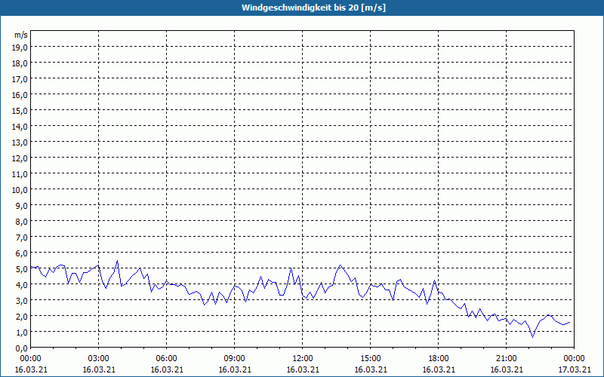This screenshot has height=377, width=604.
Task: Click the 16.03.21 date under 12:00
Action: click(x=303, y=369)
